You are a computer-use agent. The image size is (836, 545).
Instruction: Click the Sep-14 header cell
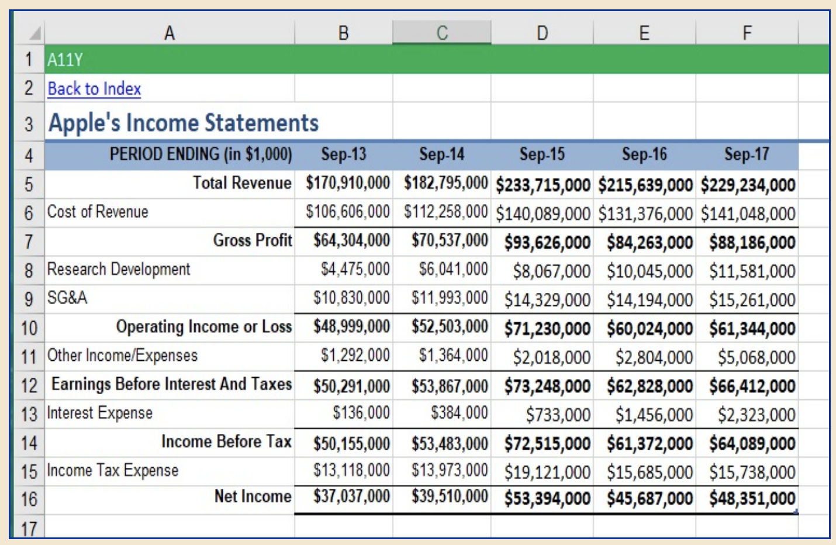tap(442, 155)
